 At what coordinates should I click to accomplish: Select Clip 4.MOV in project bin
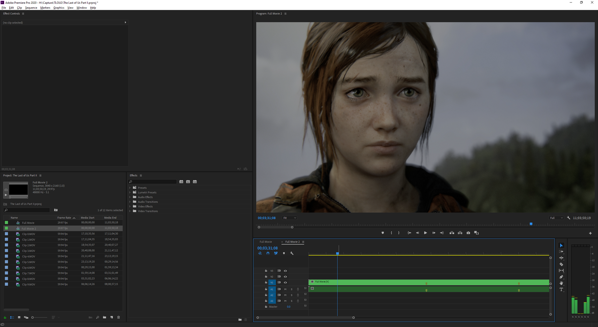pos(29,257)
